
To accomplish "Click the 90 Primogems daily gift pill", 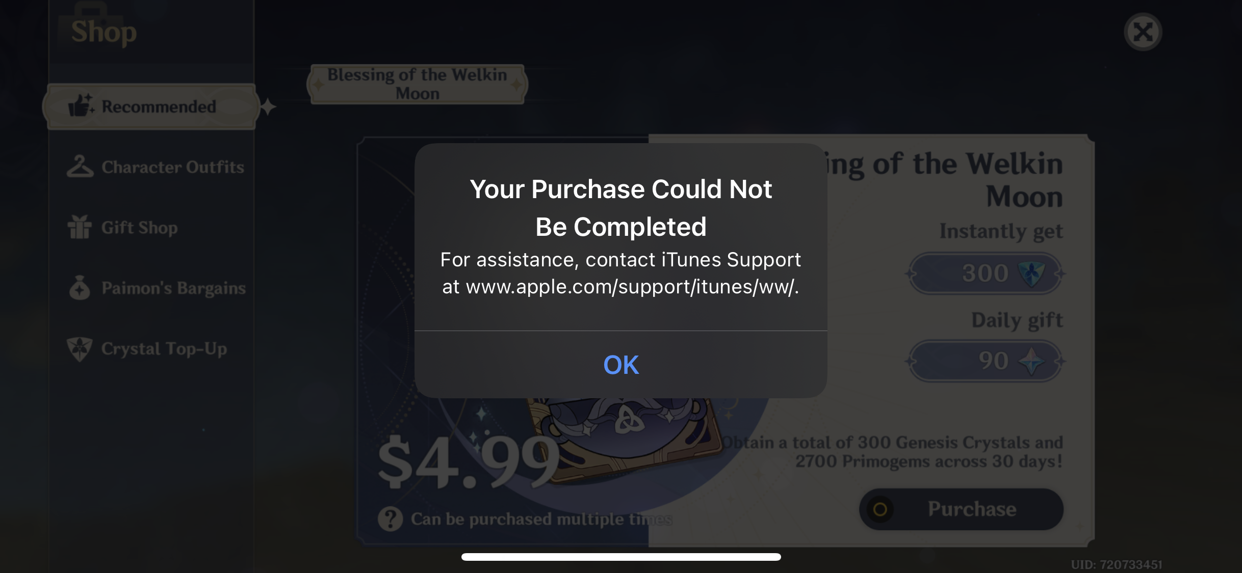I will tap(986, 361).
